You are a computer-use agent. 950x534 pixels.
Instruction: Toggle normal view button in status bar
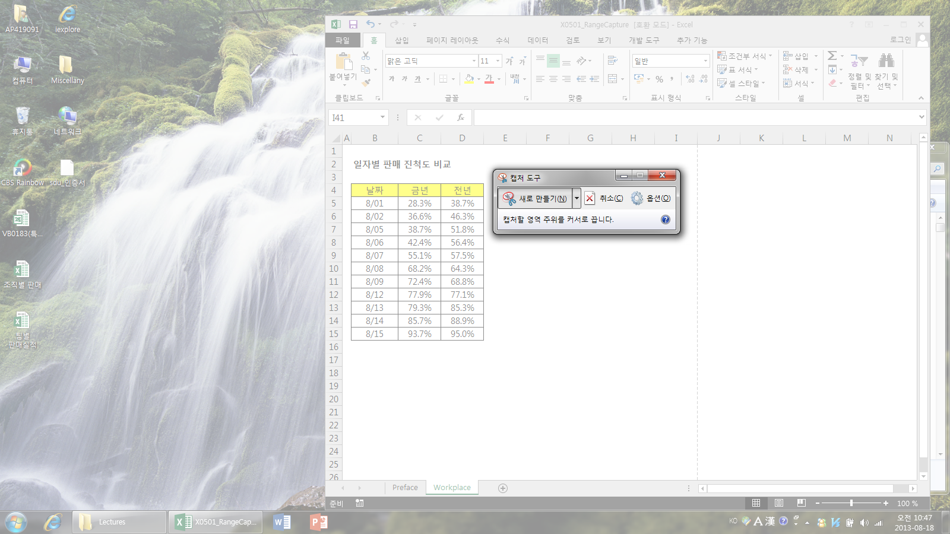pyautogui.click(x=756, y=503)
